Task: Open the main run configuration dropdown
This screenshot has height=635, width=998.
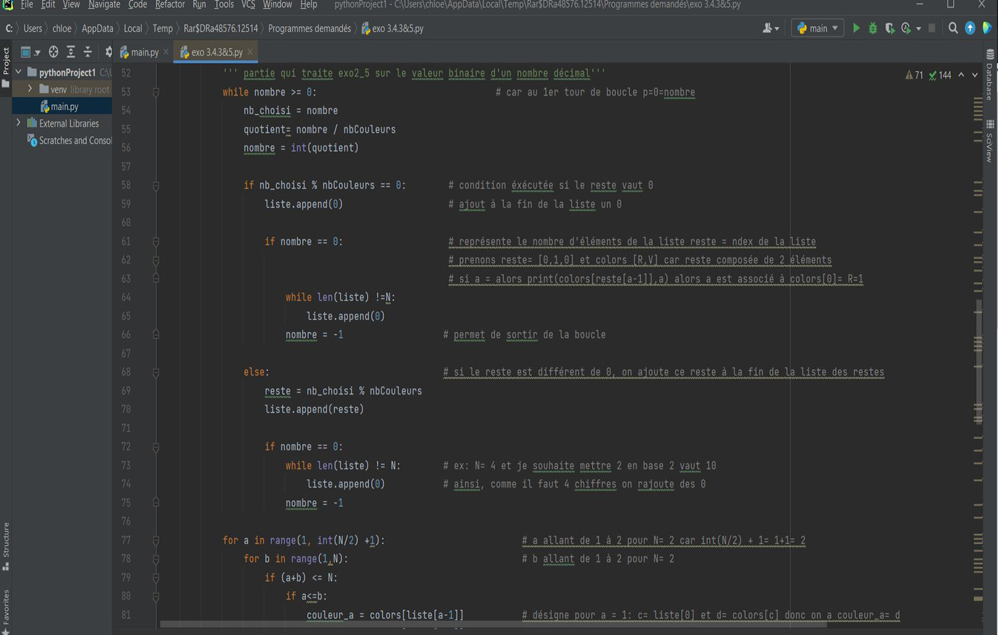Action: [x=817, y=28]
